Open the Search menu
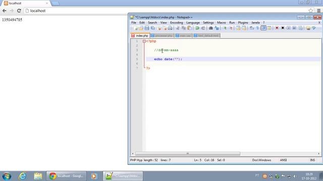This screenshot has width=323, height=181. [152, 23]
